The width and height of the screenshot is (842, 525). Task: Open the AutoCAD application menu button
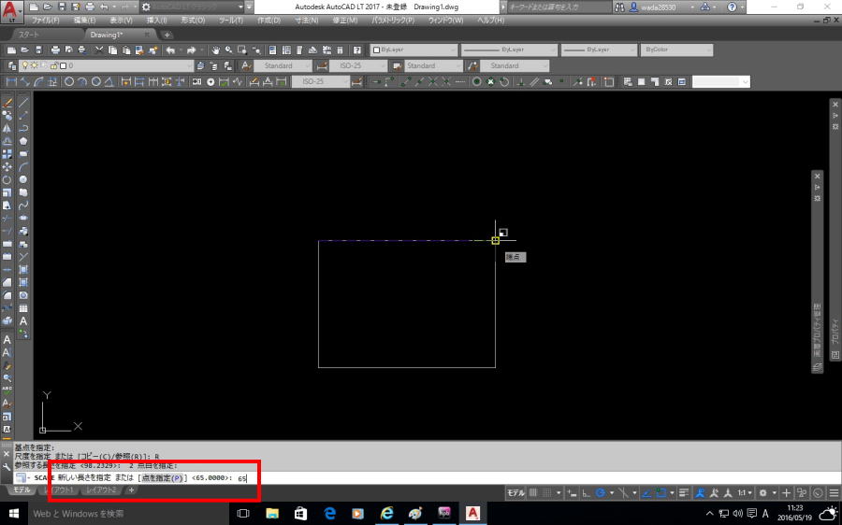point(12,10)
